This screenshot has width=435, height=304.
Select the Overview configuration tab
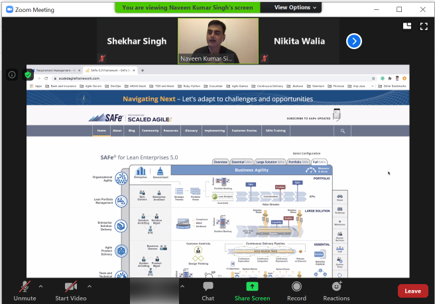[221, 162]
